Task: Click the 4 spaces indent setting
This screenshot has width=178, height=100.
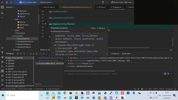Action: (x=169, y=89)
